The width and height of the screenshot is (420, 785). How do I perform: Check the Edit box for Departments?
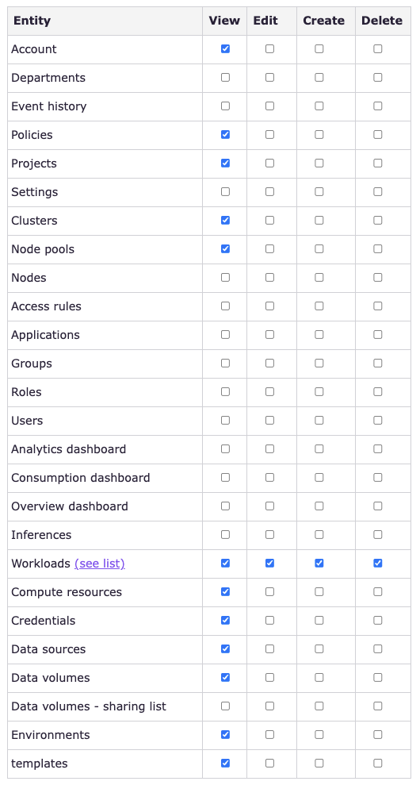[270, 78]
